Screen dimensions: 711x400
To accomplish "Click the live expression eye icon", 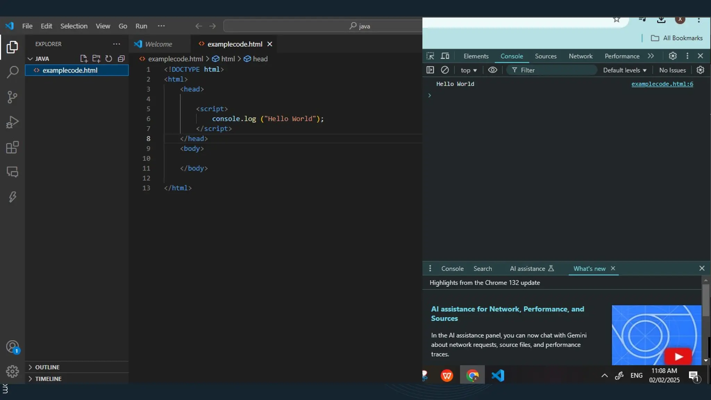I will click(492, 70).
